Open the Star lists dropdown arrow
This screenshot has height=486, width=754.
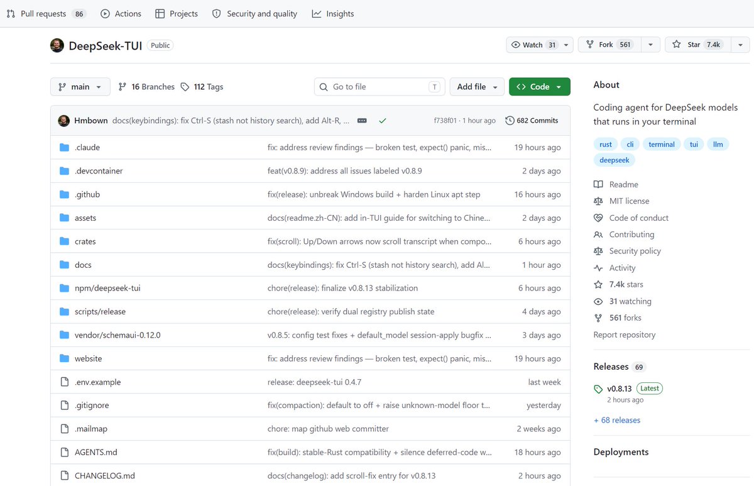click(x=740, y=45)
